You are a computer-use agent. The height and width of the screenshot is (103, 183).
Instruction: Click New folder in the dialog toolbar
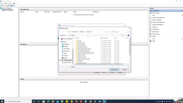(x=72, y=35)
